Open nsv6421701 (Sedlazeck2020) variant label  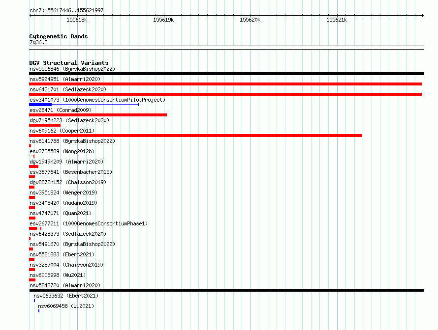tap(68, 89)
